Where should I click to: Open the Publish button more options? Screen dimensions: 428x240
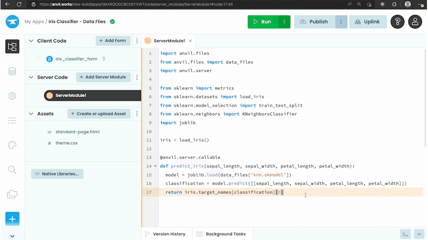tap(341, 22)
